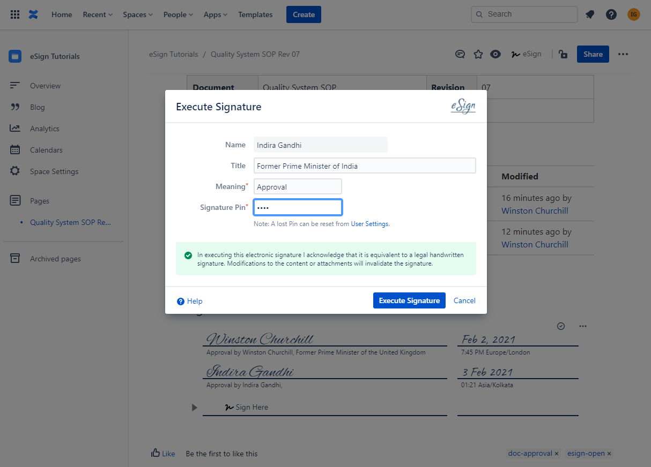Remove the doc-approval label
Image resolution: width=651 pixels, height=467 pixels.
click(x=557, y=454)
